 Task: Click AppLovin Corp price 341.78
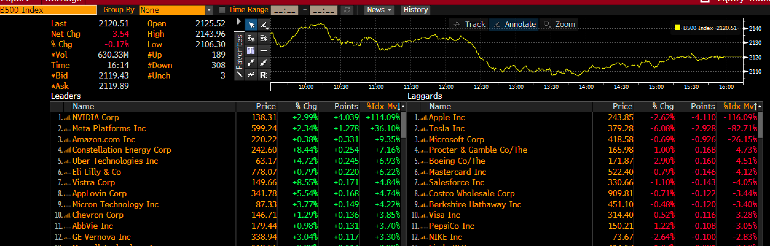264,194
